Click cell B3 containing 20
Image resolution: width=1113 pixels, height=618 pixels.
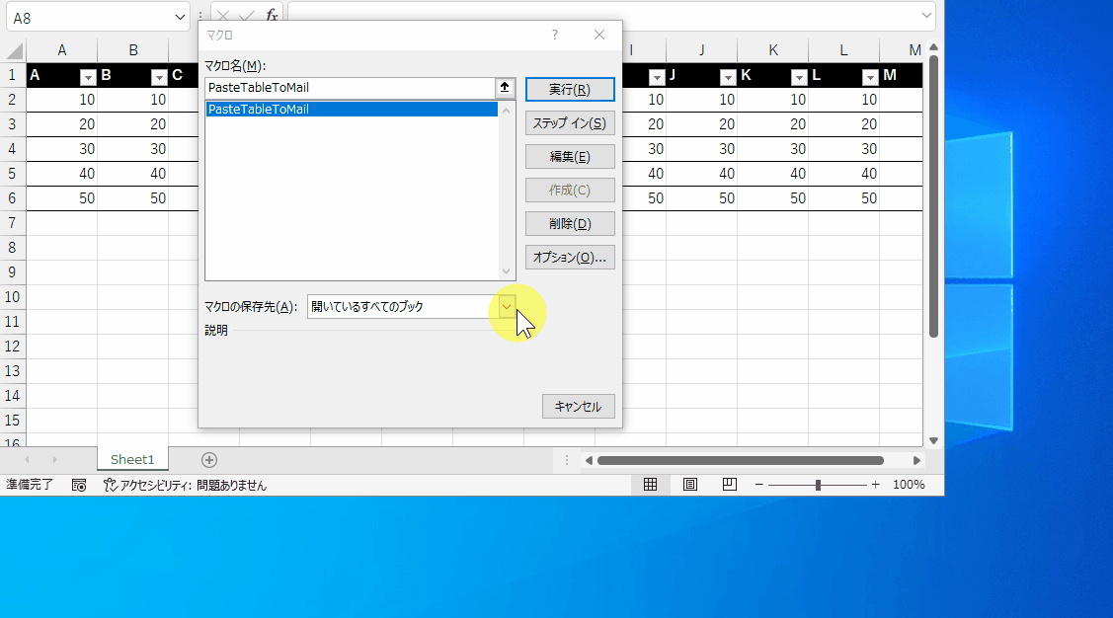[x=132, y=124]
